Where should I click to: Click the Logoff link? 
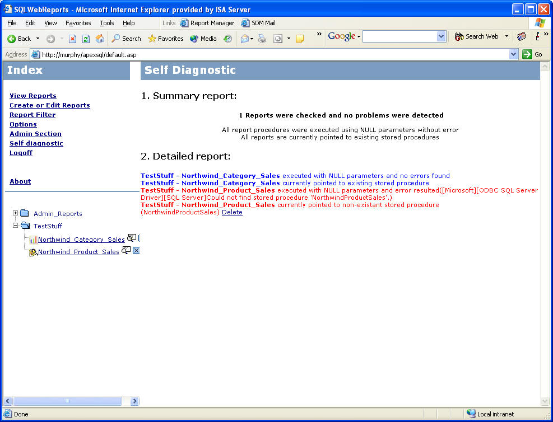pyautogui.click(x=21, y=153)
